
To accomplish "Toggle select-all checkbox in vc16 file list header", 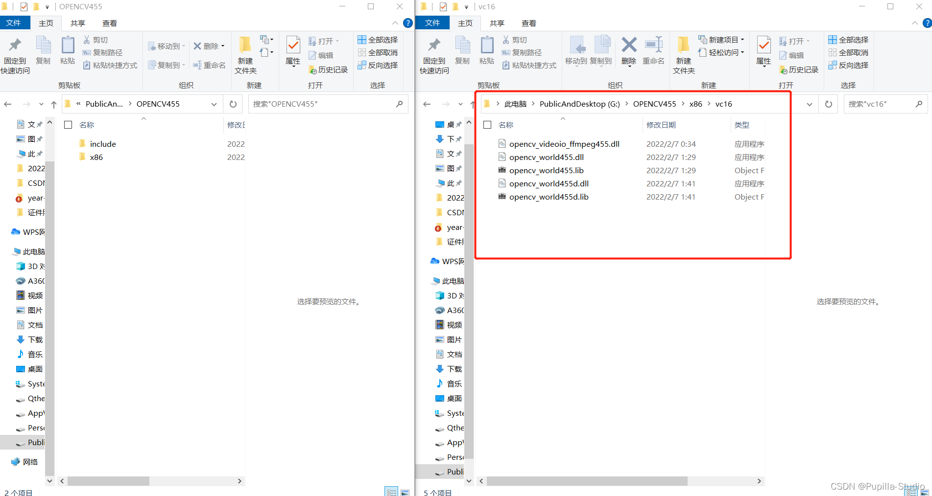I will (x=487, y=125).
